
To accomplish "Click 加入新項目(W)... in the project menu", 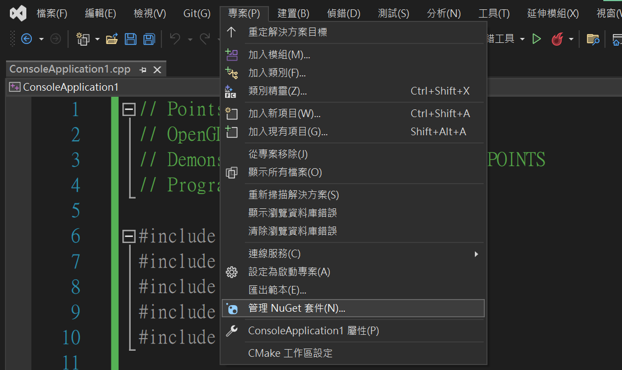I will point(284,114).
